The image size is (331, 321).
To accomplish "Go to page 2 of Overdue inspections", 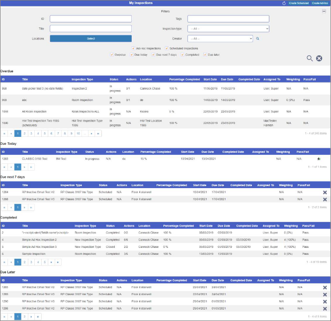I will pyautogui.click(x=24, y=133).
